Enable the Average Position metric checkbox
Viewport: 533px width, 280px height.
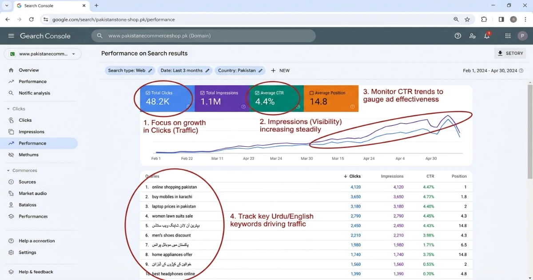click(311, 93)
